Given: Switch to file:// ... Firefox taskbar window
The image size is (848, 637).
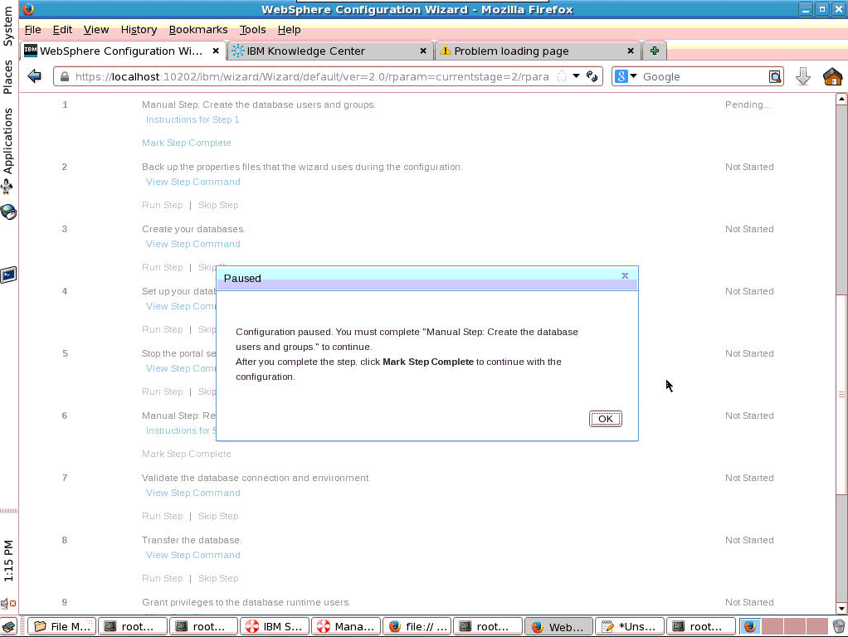Looking at the screenshot, I should pyautogui.click(x=417, y=626).
